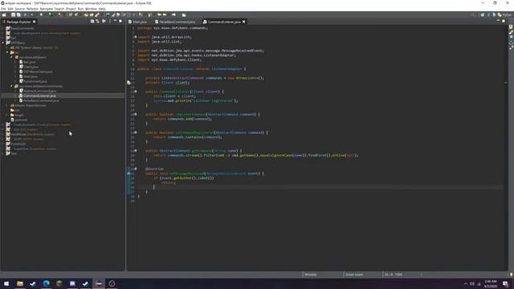Open the Search menu
This screenshot has height=289, width=514.
coord(59,9)
